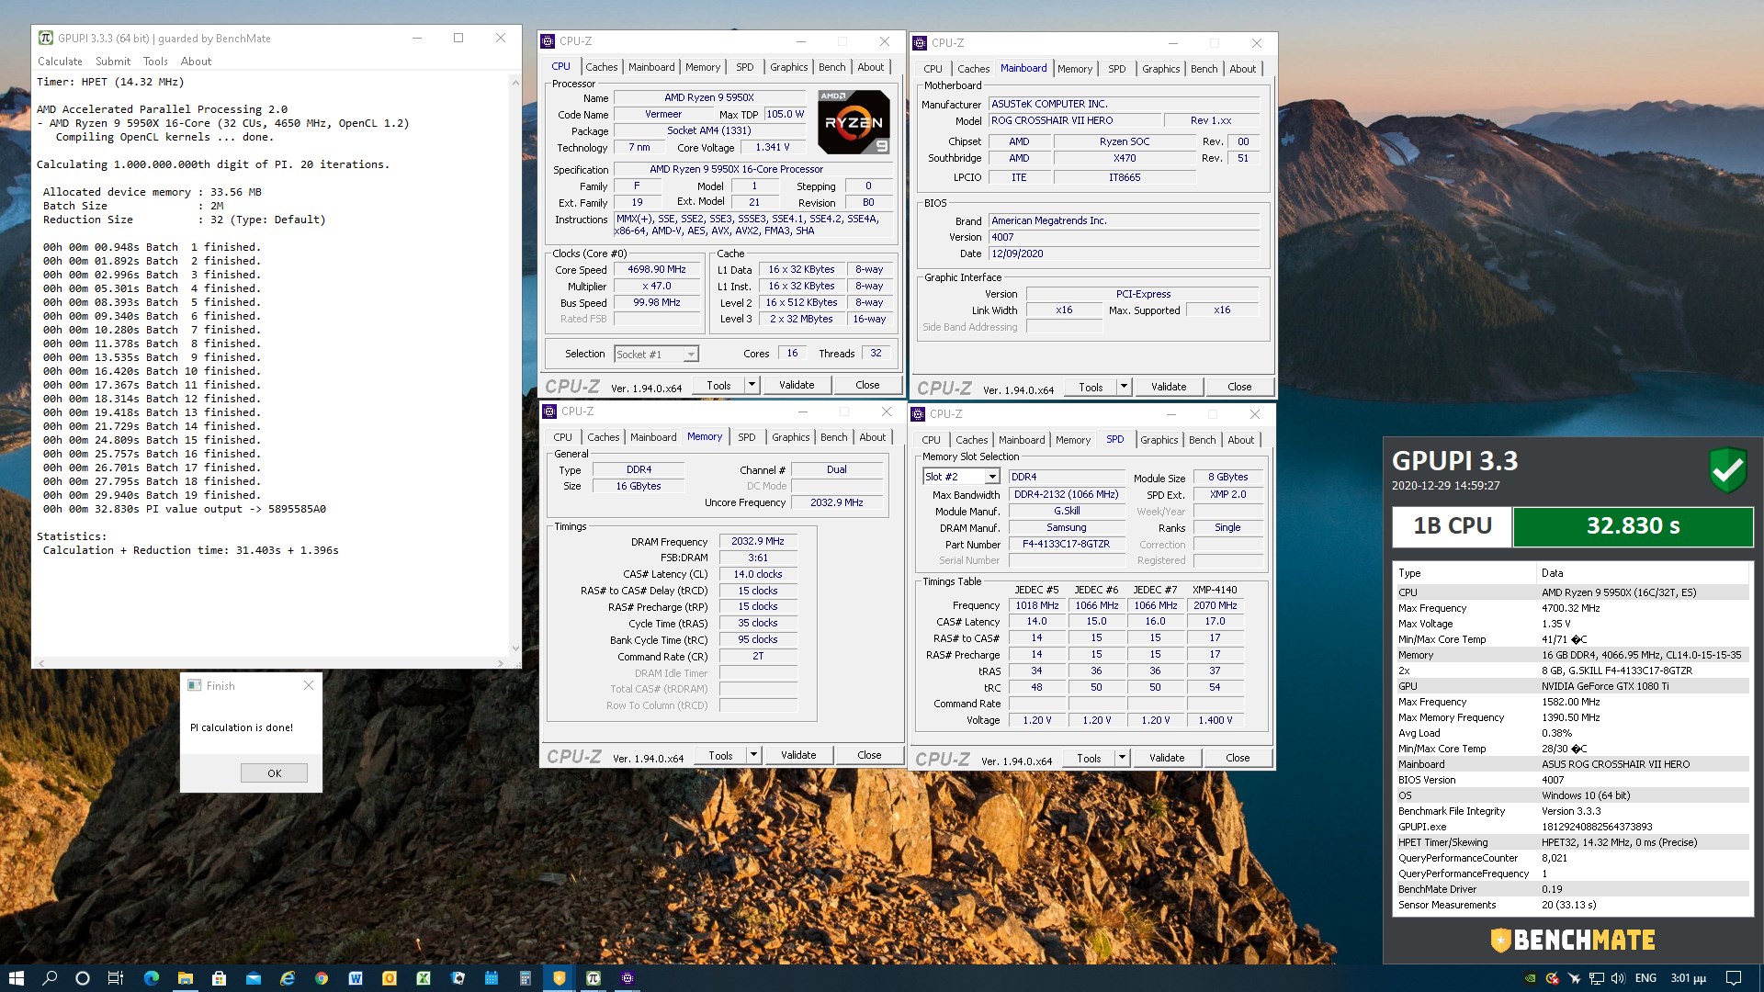
Task: Open GPUPI About menu
Action: (196, 62)
